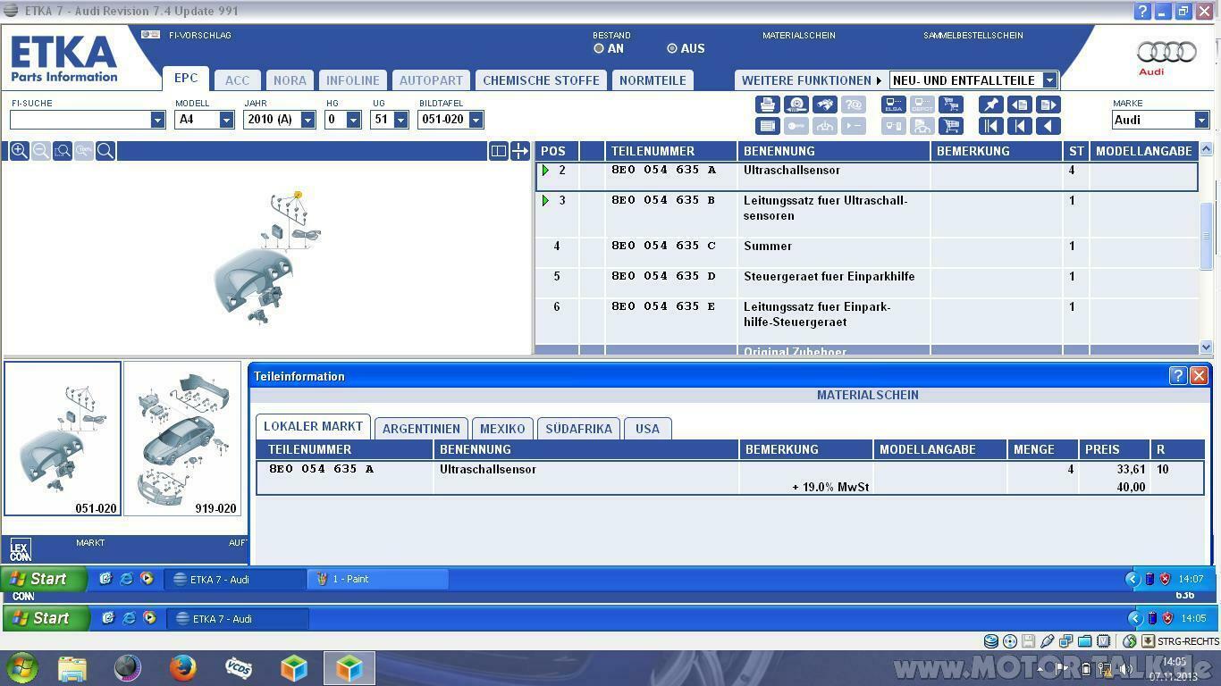1221x686 pixels.
Task: Click the FI-Suche input field
Action: [80, 120]
